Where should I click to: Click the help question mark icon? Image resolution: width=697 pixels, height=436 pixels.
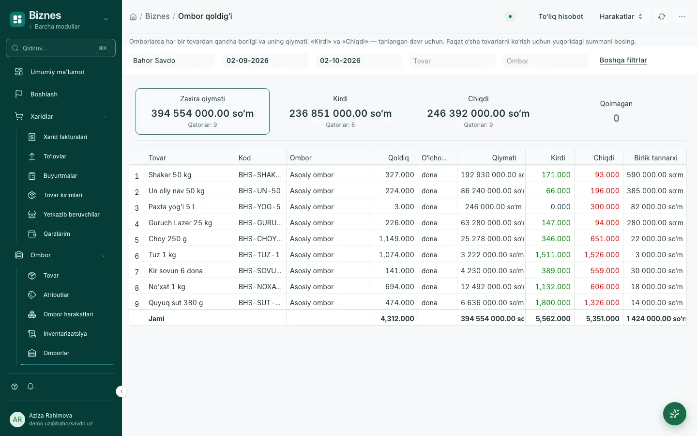coord(15,387)
